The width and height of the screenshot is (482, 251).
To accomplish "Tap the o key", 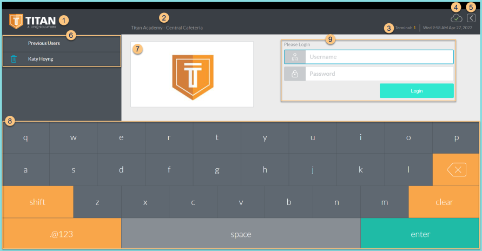I will pyautogui.click(x=408, y=137).
